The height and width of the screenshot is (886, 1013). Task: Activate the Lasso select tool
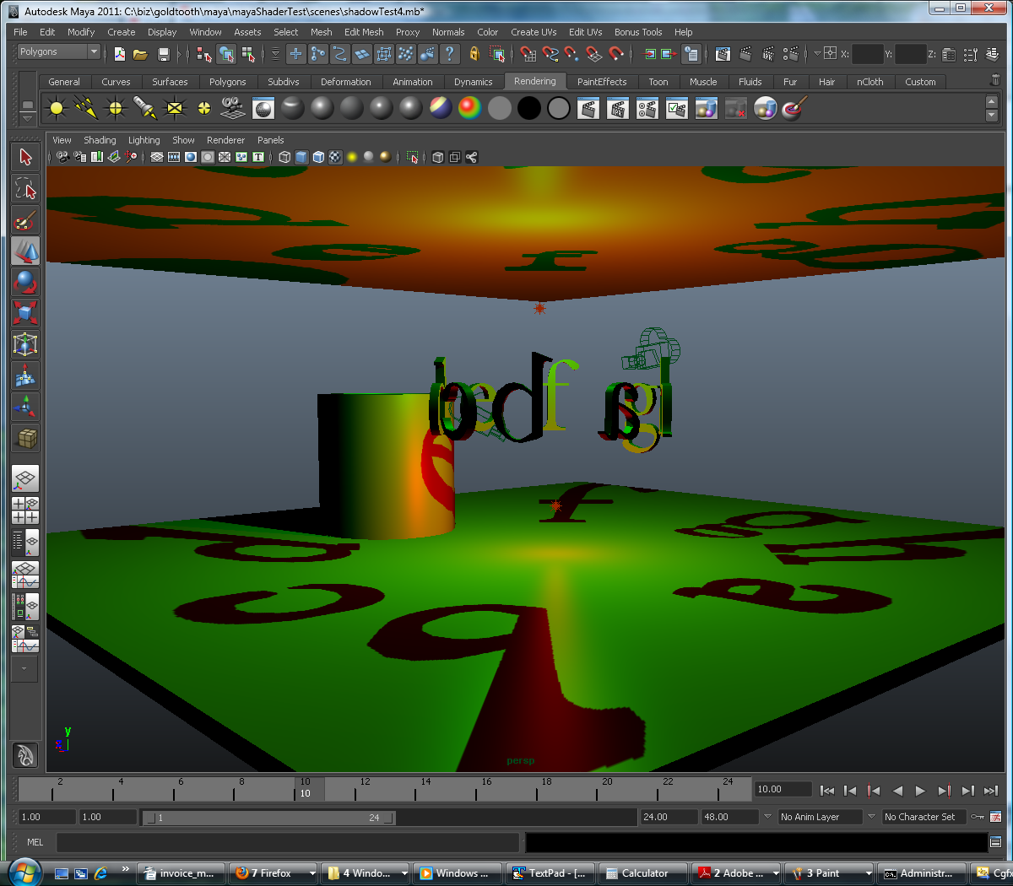coord(25,188)
